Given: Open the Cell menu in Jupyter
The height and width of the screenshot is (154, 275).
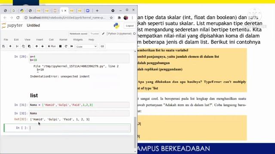Looking at the screenshot, I should [51, 40].
